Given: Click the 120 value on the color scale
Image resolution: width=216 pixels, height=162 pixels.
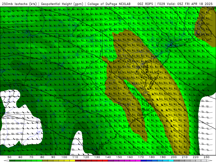Looking at the screenshot, I should pyautogui.click(x=86, y=157).
